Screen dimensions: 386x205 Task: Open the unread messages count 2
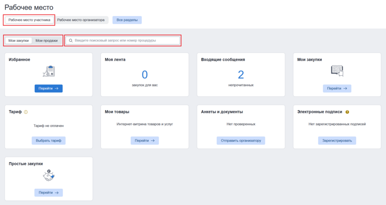(x=241, y=74)
